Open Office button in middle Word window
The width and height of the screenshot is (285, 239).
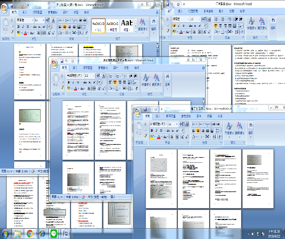click(x=54, y=64)
